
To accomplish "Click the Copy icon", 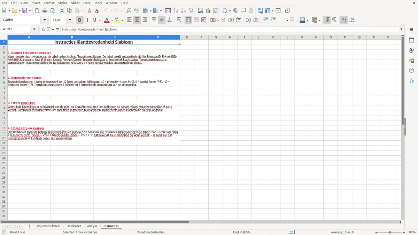I will (x=70, y=11).
